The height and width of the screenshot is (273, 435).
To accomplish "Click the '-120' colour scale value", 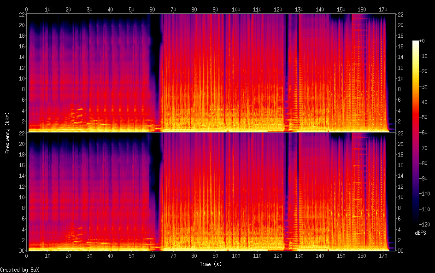I will pos(424,225).
